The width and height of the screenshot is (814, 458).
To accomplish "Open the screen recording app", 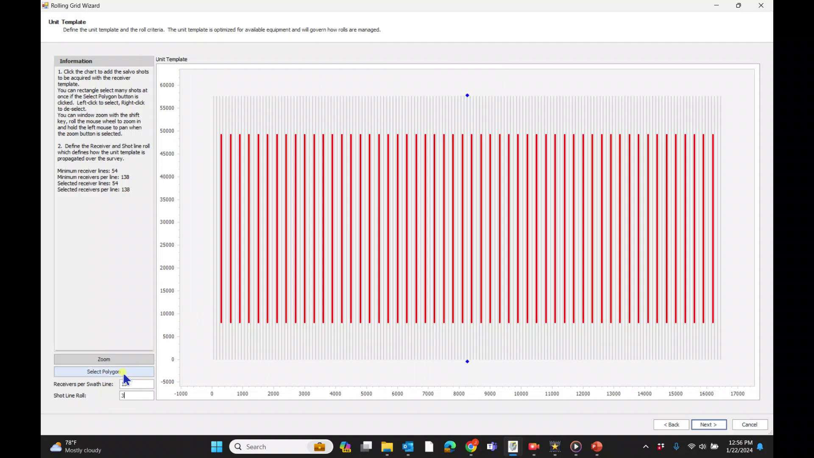I will tap(533, 447).
